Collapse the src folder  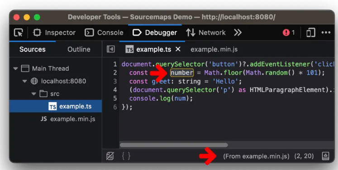(34, 94)
